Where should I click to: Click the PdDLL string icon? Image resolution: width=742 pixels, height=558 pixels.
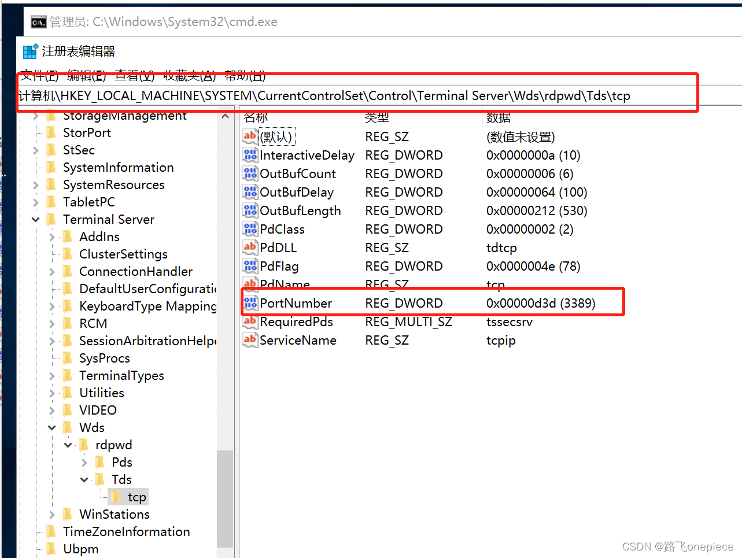250,247
